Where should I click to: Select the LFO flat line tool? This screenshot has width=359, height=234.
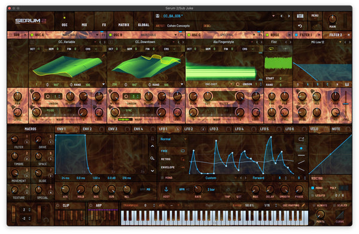click(301, 155)
